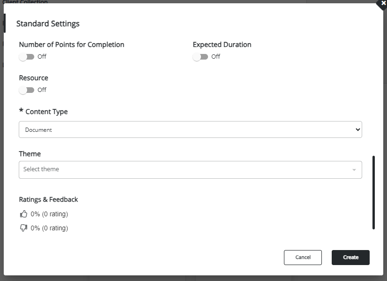Click the Off text beside Expected Duration switch
This screenshot has height=281, width=387.
pos(216,57)
